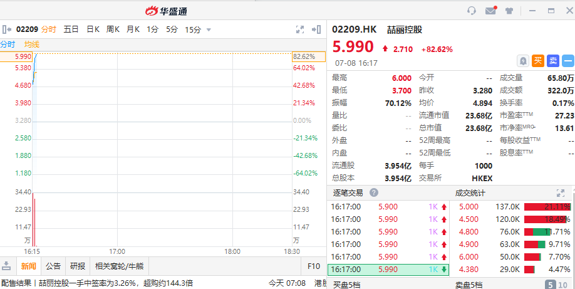
Task: Switch chart to 分时 view
Action: coord(49,29)
